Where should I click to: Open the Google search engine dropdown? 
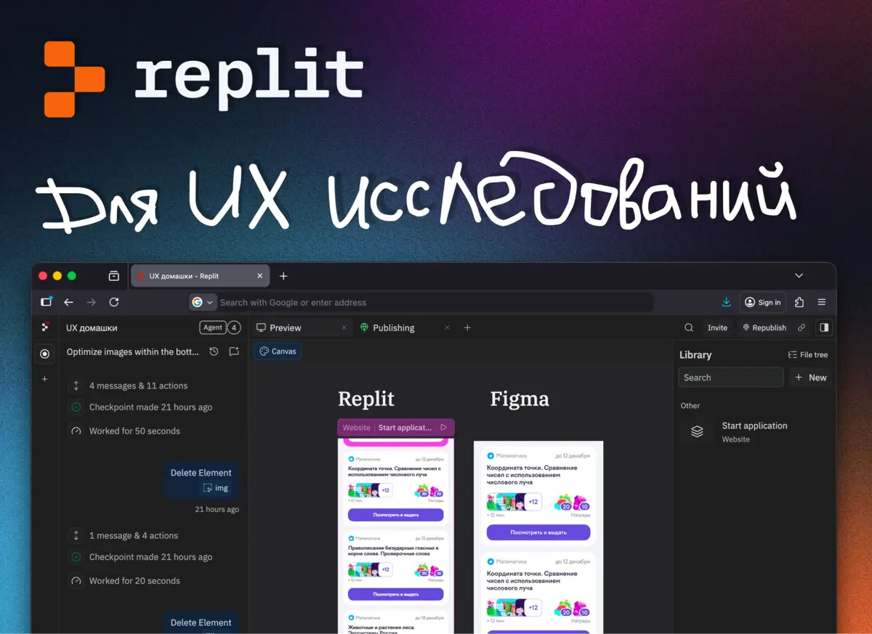click(x=202, y=302)
